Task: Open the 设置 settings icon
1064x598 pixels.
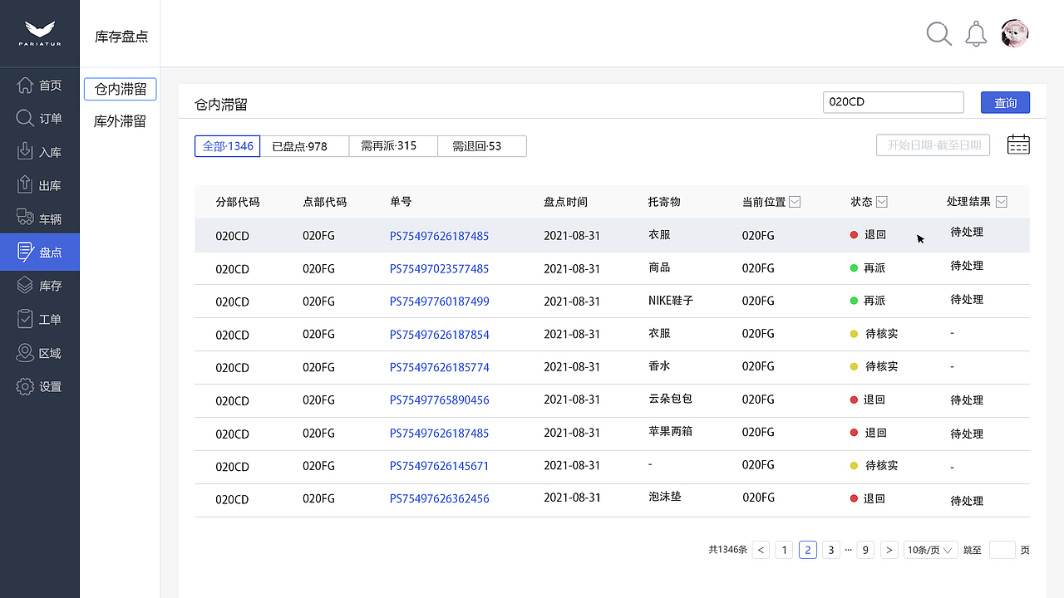Action: pos(25,386)
